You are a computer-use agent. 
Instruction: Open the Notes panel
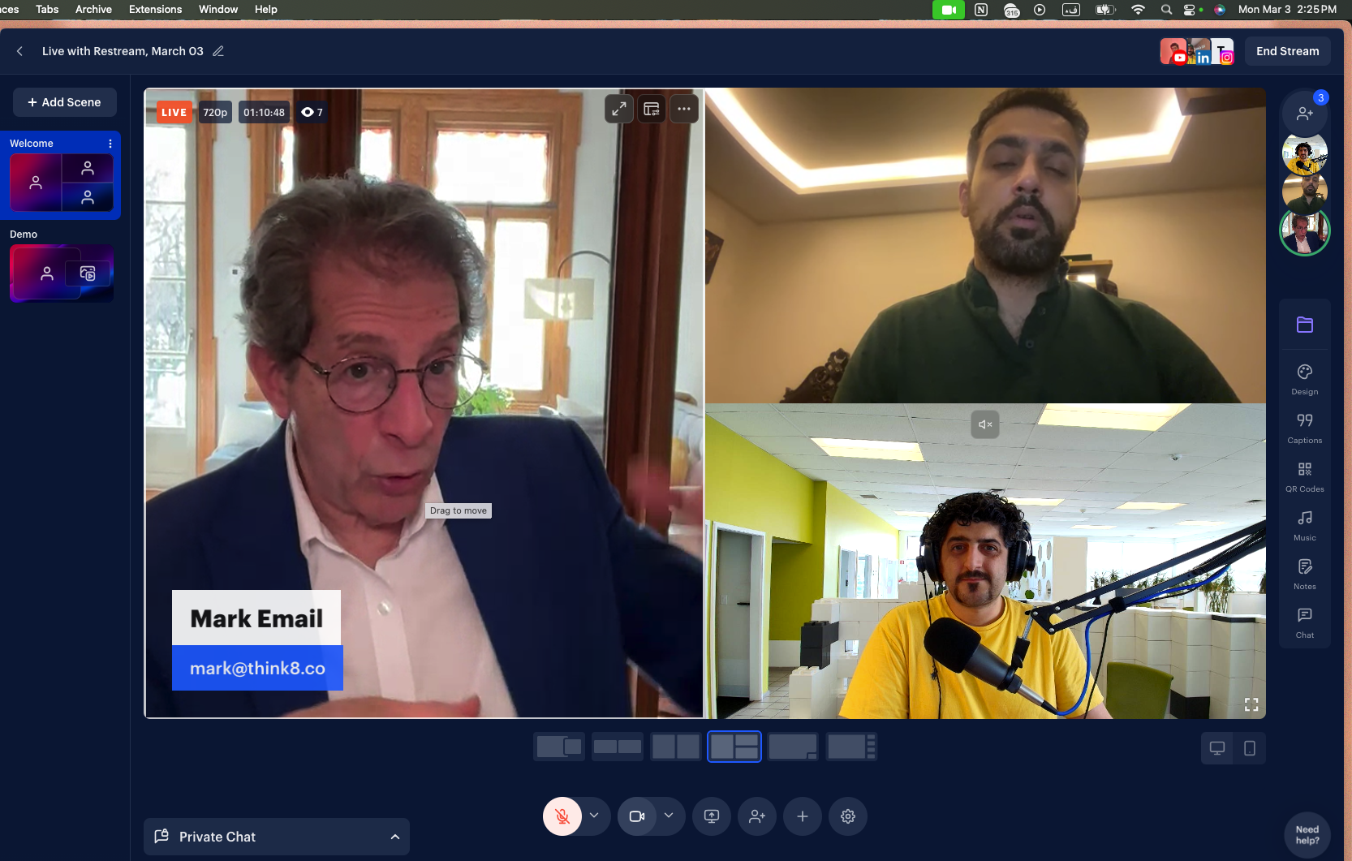coord(1305,574)
